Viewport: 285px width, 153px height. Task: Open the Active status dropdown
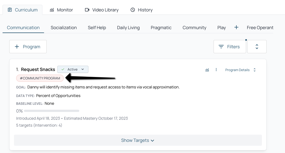tap(73, 69)
